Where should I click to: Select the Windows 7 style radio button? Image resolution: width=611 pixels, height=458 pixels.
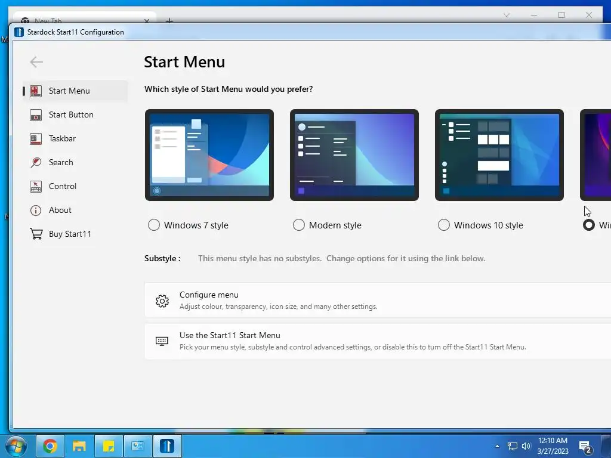tap(154, 225)
